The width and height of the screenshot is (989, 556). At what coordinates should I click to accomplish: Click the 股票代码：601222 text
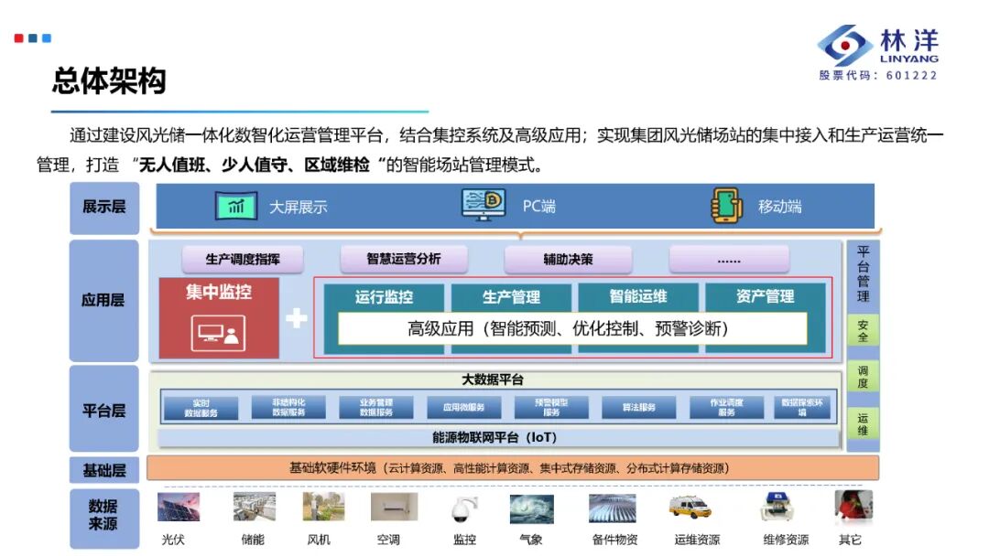pyautogui.click(x=878, y=76)
